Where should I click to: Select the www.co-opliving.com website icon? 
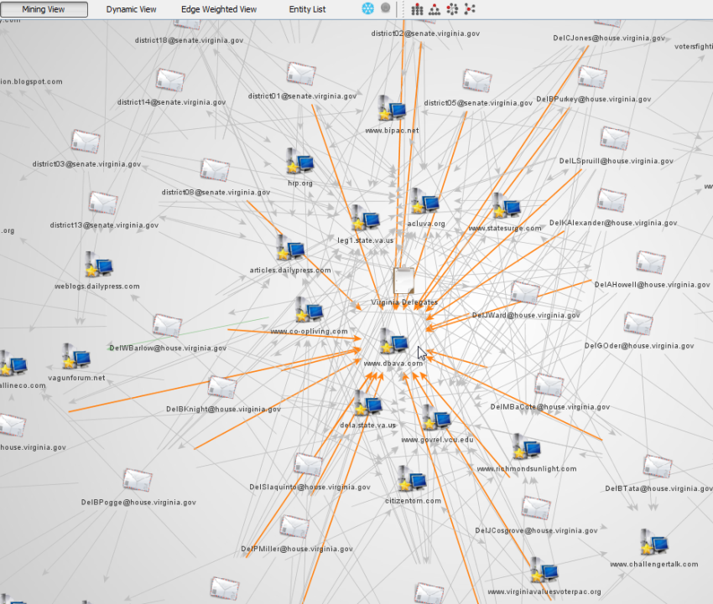309,310
